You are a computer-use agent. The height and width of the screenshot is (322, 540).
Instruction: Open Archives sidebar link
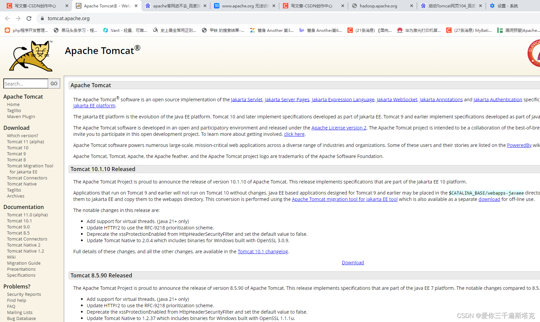(x=16, y=196)
